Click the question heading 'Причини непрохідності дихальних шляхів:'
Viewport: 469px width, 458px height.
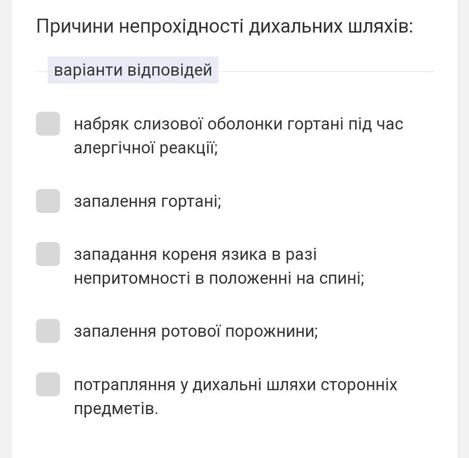click(x=225, y=27)
